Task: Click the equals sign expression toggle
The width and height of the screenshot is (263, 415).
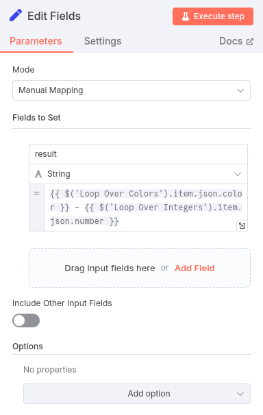Action: (37, 194)
